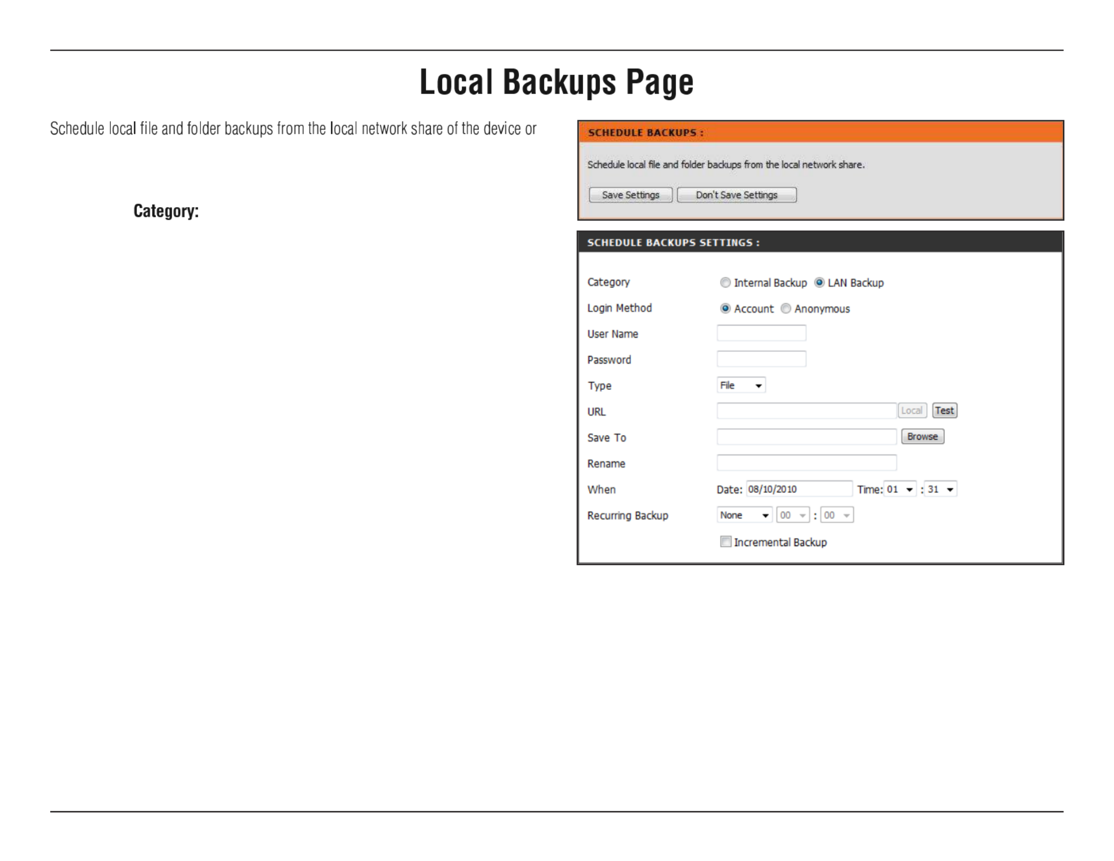Image resolution: width=1114 pixels, height=861 pixels.
Task: Click into the Save To text field
Action: click(x=806, y=436)
